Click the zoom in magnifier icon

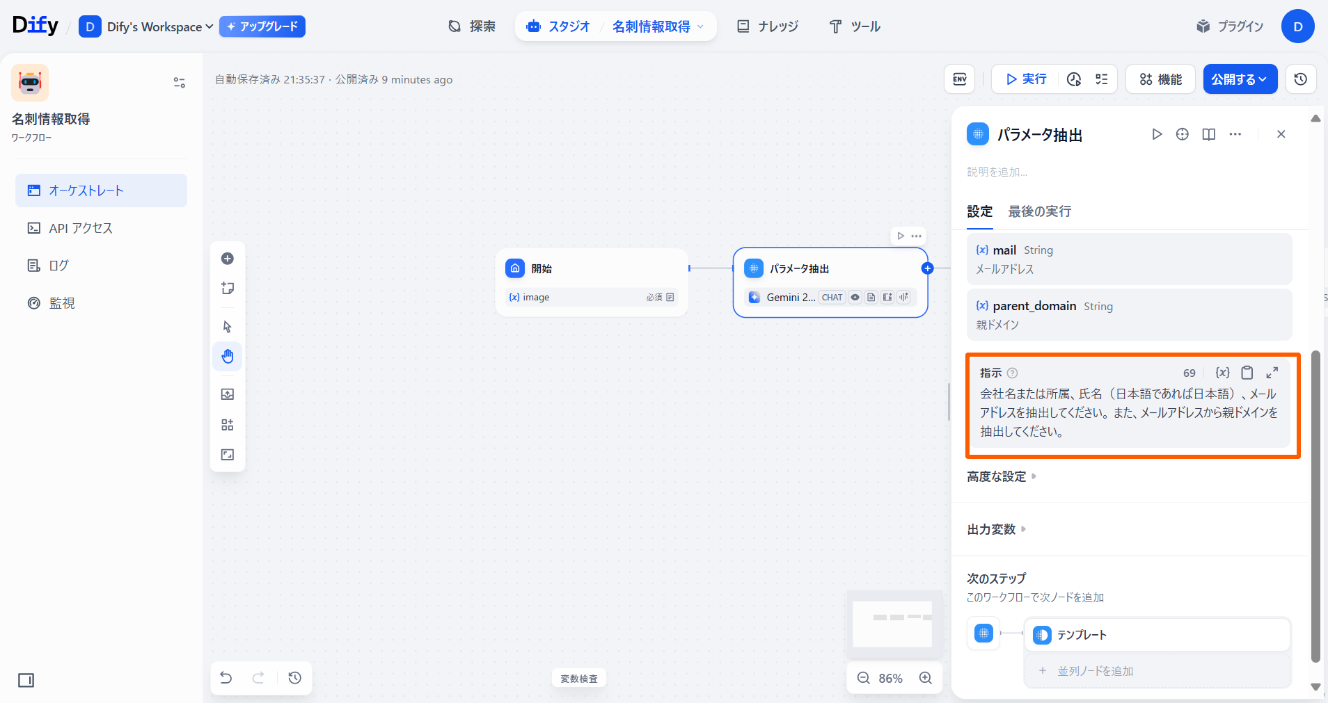coord(925,678)
